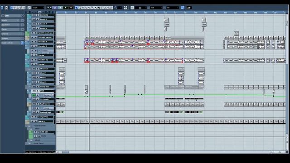The width and height of the screenshot is (290, 163).
Task: Open the Touch automation mode dropdown
Action: click(x=38, y=8)
